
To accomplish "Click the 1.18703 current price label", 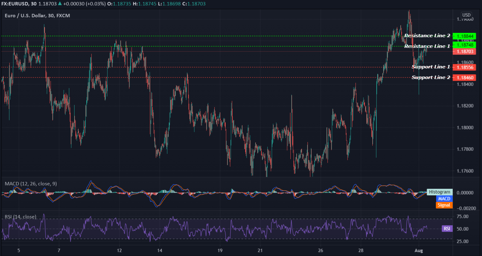I will 464,51.
